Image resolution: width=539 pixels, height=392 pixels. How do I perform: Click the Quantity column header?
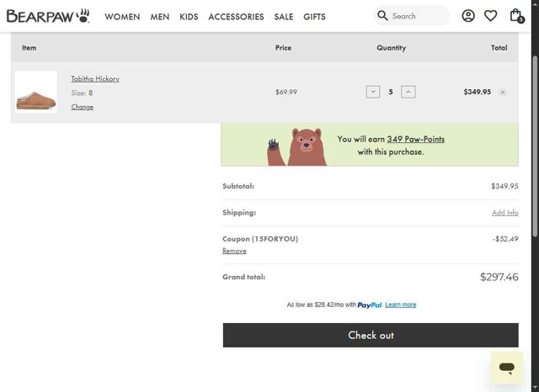tap(391, 48)
